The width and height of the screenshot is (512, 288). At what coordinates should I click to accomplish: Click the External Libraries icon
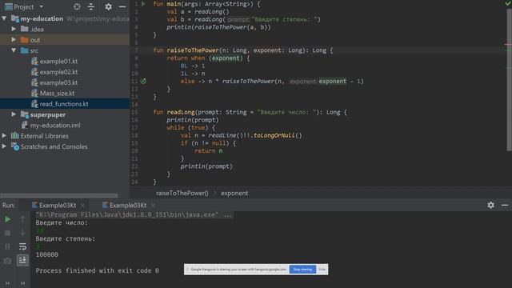(x=15, y=135)
